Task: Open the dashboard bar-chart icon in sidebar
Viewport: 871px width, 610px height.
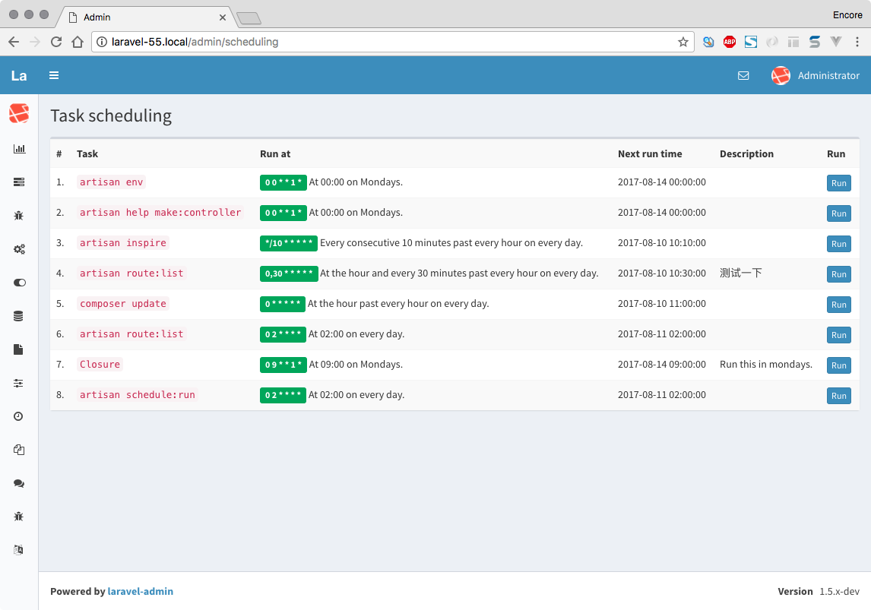Action: pyautogui.click(x=19, y=149)
